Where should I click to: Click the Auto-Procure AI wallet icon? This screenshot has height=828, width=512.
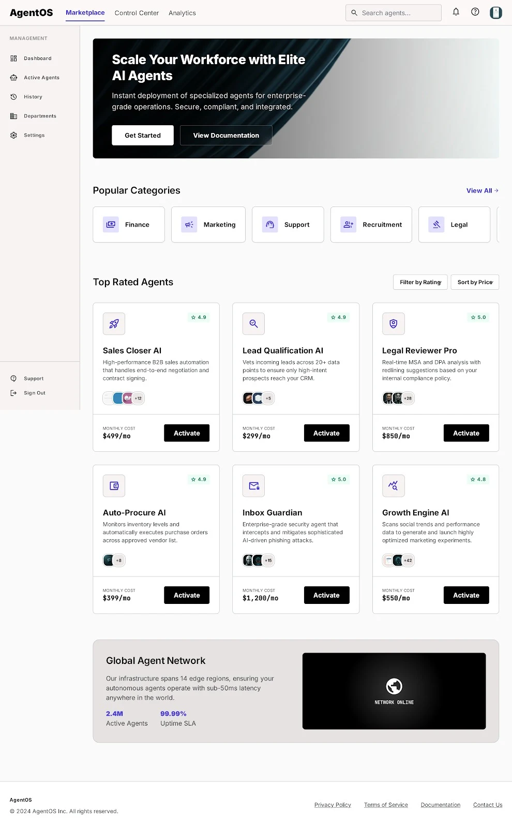coord(114,486)
